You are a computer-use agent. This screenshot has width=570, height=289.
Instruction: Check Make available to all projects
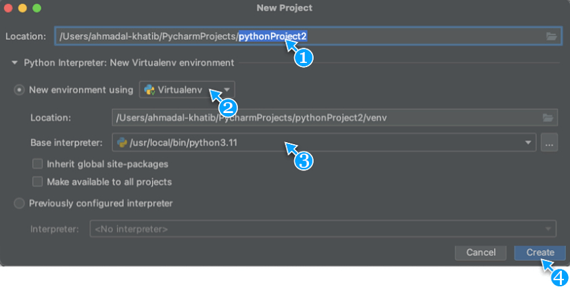pyautogui.click(x=37, y=181)
